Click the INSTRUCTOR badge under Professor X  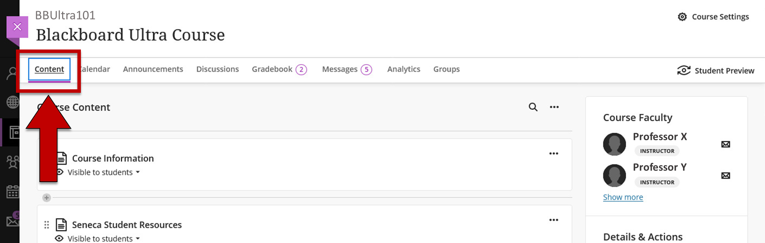point(657,151)
